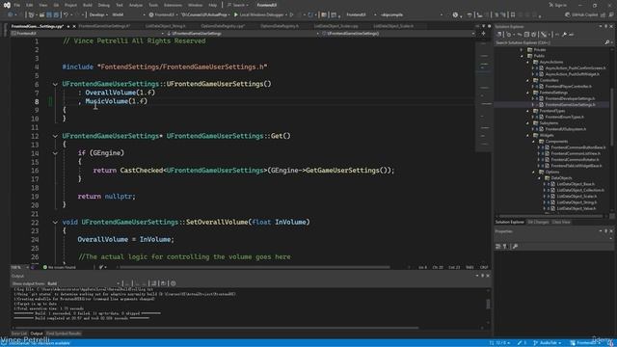The width and height of the screenshot is (617, 347).
Task: Click the split editor plus icon
Action: tap(484, 34)
